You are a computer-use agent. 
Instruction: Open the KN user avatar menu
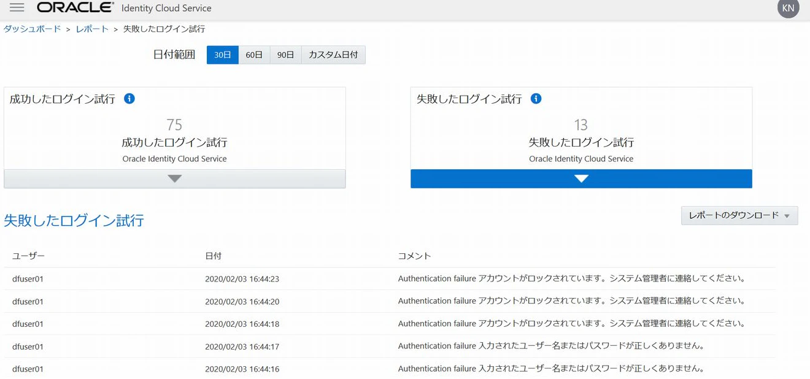pyautogui.click(x=789, y=8)
